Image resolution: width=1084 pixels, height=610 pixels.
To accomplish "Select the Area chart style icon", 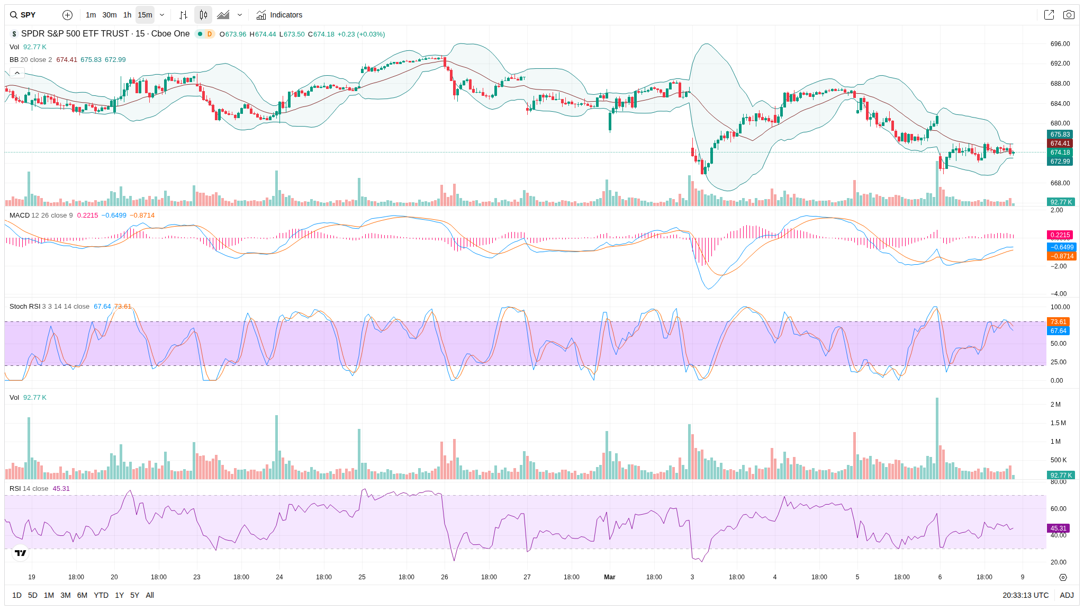I will [x=223, y=15].
